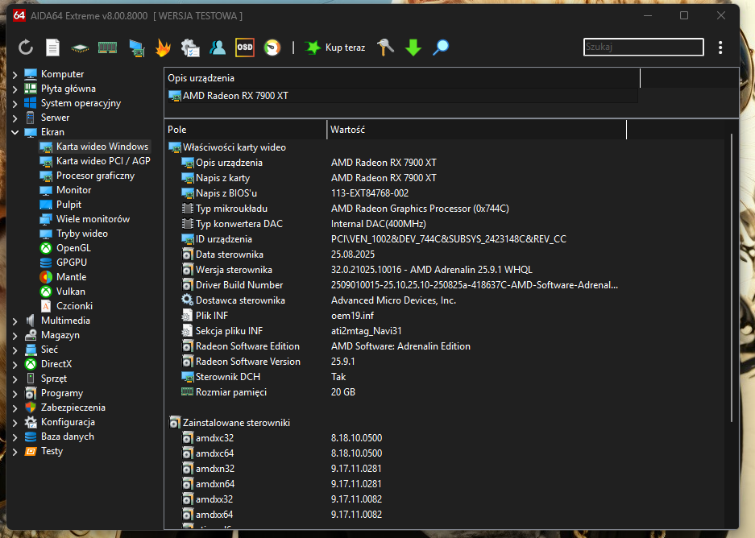The image size is (755, 538).
Task: Expand the Serwer tree node
Action: [x=15, y=118]
